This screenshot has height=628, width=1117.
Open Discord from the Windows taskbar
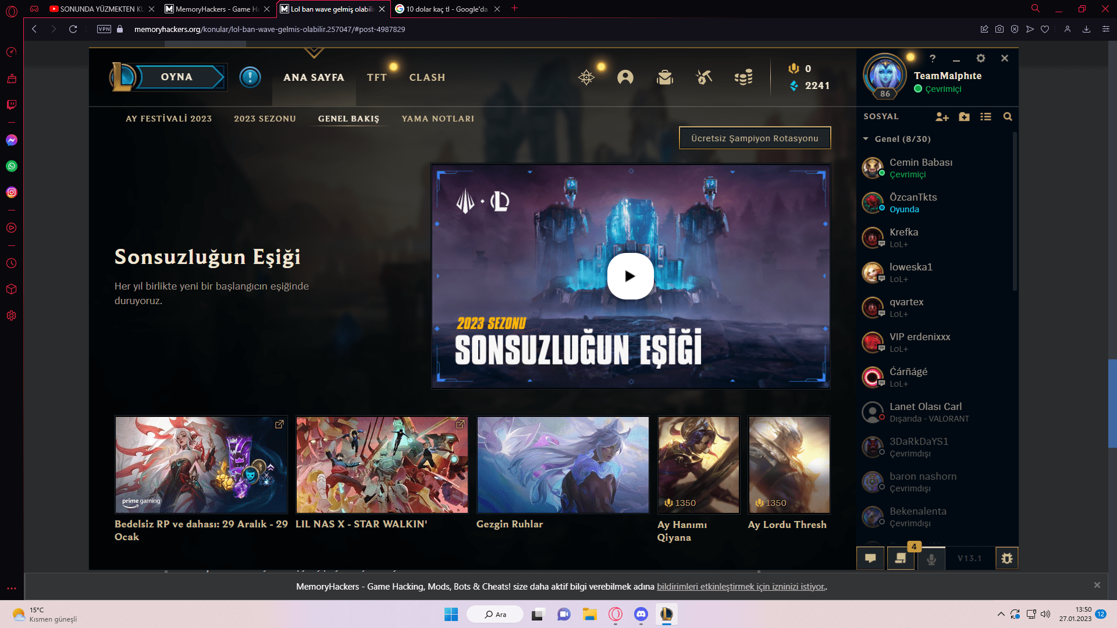coord(641,614)
